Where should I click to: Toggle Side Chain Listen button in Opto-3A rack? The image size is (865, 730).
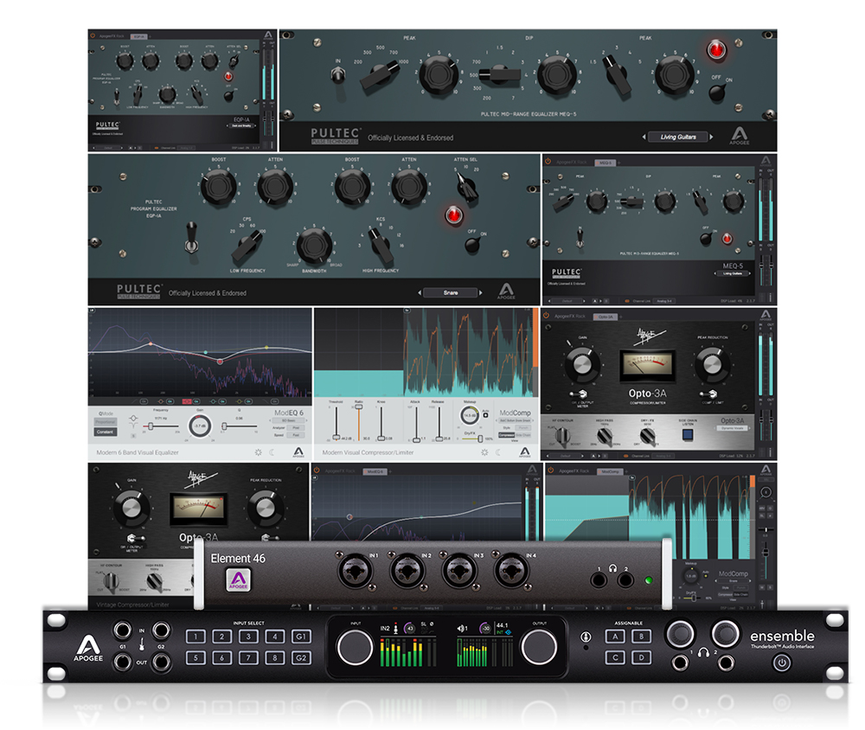pyautogui.click(x=688, y=434)
